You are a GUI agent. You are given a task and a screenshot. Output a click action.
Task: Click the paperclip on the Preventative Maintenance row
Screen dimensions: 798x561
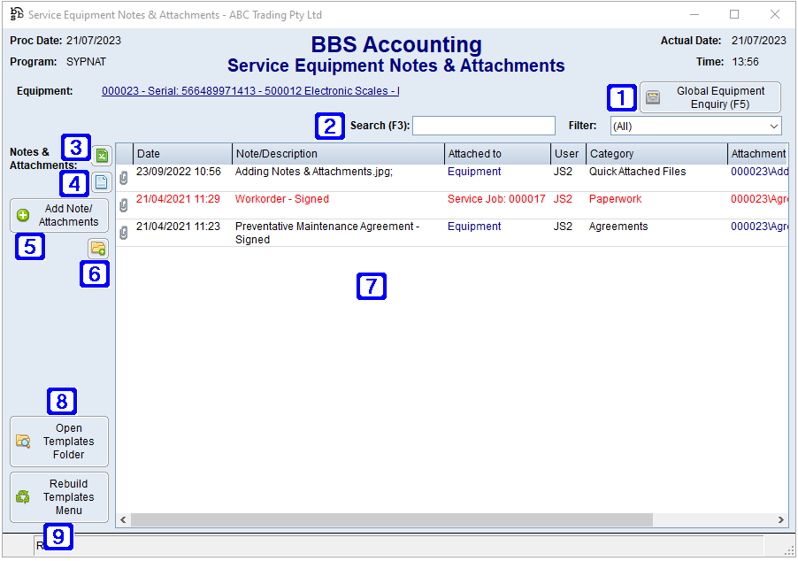click(123, 232)
